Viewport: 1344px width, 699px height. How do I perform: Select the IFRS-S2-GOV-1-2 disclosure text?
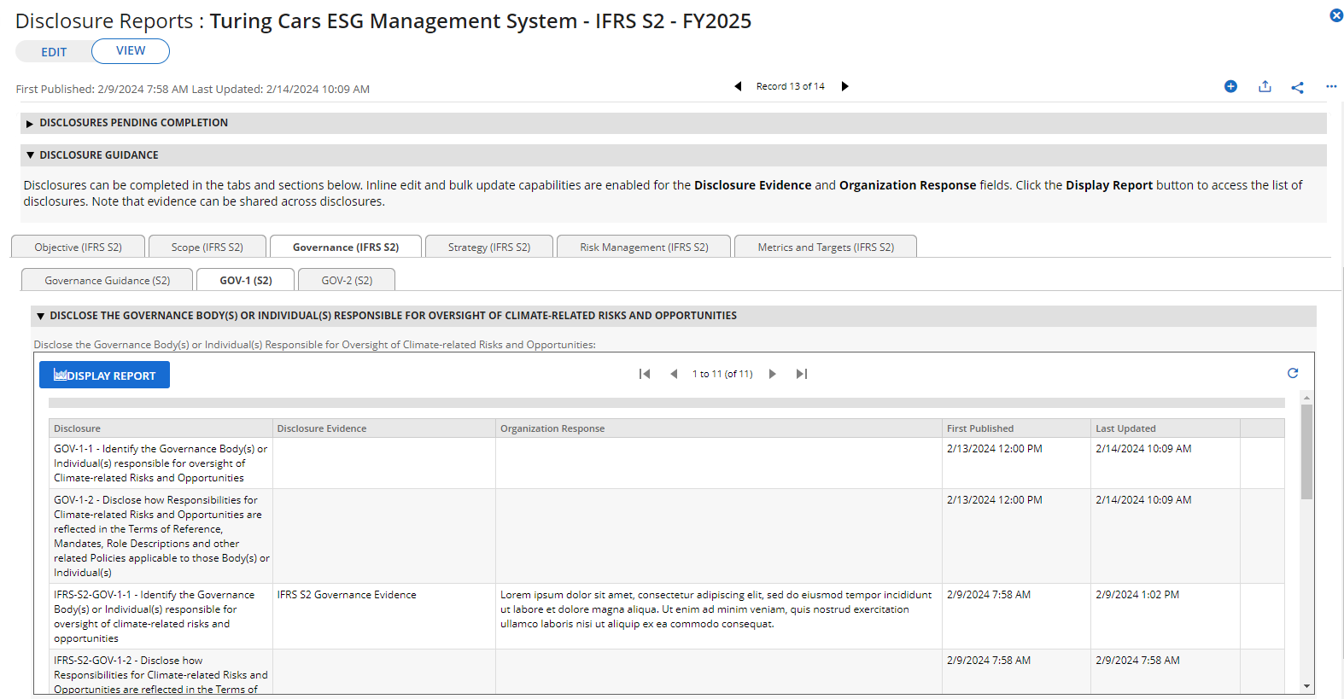(161, 674)
